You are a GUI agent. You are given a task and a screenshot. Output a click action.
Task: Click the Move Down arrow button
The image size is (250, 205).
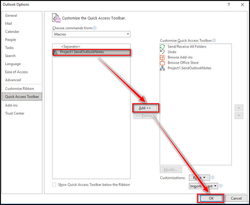pos(239,116)
